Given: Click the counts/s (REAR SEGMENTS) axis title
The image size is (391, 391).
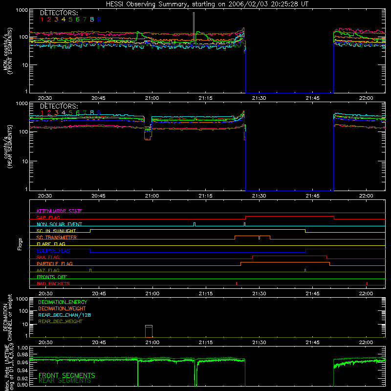Looking at the screenshot, I should pyautogui.click(x=7, y=147).
